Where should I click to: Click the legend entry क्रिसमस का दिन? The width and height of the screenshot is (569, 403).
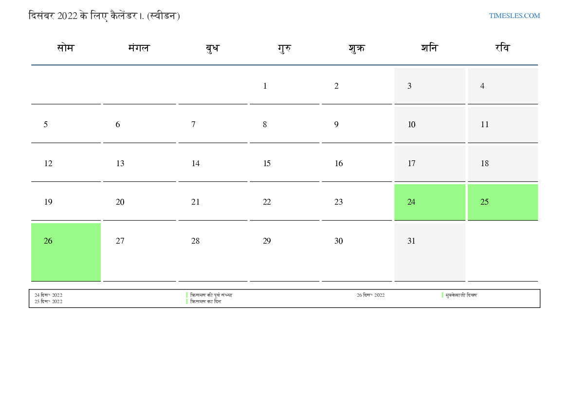(x=205, y=302)
